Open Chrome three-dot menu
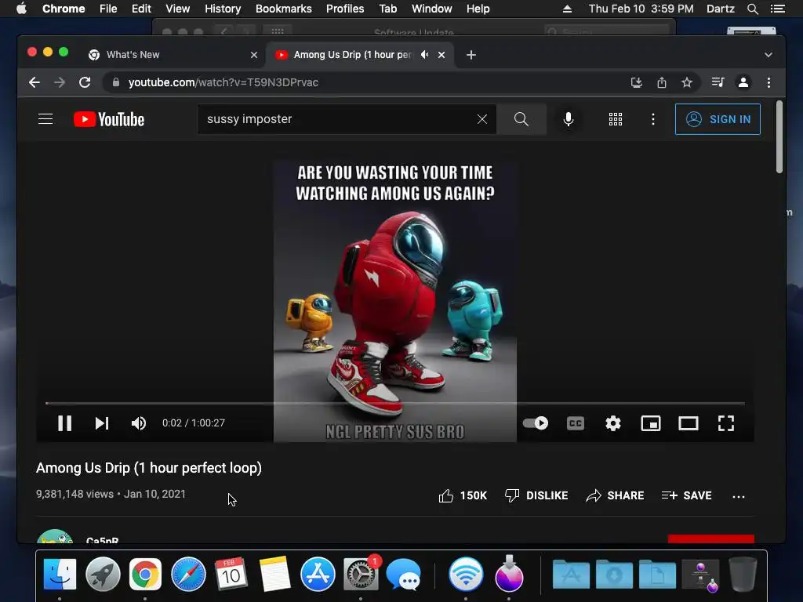 pos(768,82)
